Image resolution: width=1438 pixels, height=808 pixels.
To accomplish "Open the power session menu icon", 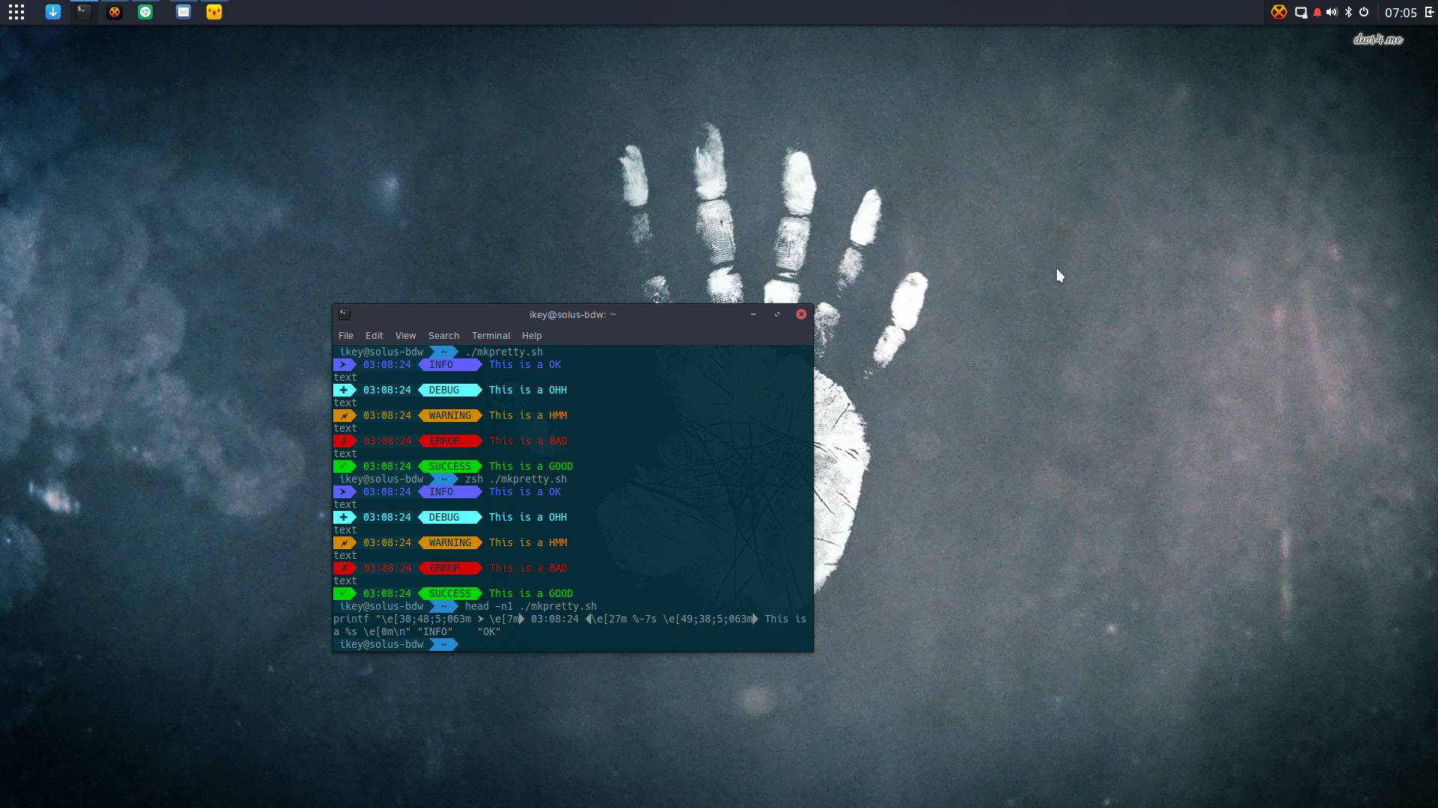I will pyautogui.click(x=1364, y=12).
